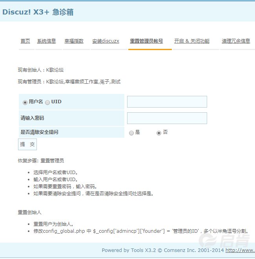
Task: Go to the 安装discuzx tab
Action: [106, 41]
